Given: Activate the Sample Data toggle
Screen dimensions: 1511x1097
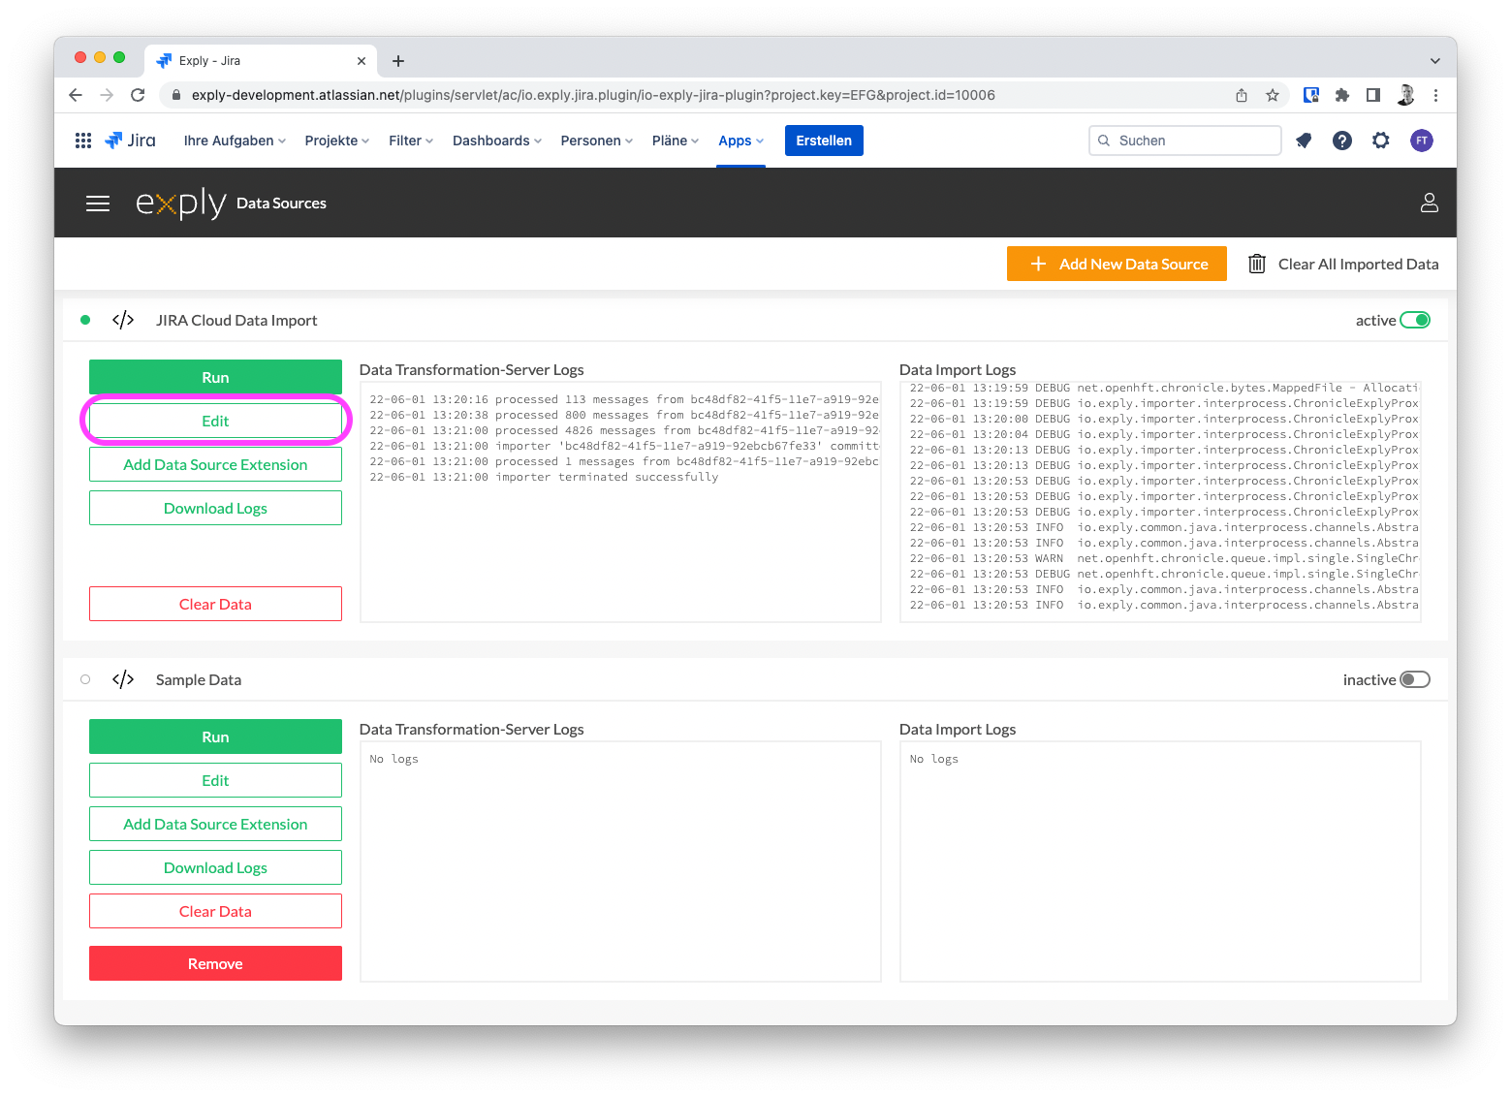Looking at the screenshot, I should click(x=1415, y=679).
